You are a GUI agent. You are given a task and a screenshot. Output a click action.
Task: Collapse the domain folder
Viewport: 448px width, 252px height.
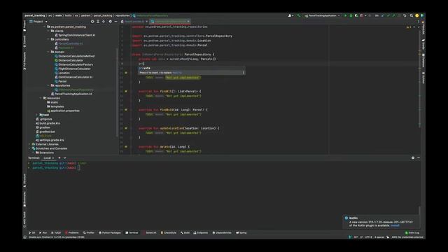(x=48, y=52)
